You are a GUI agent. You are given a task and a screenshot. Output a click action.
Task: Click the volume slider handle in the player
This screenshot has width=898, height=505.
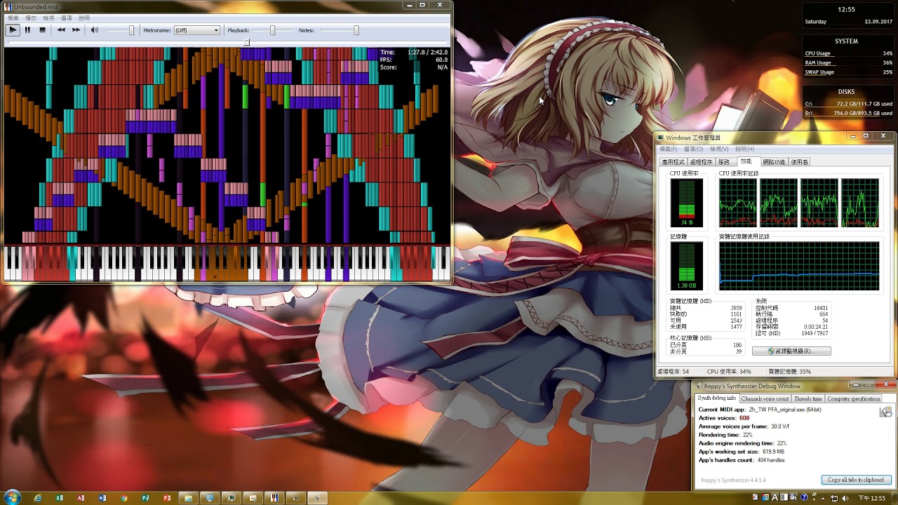pos(131,30)
